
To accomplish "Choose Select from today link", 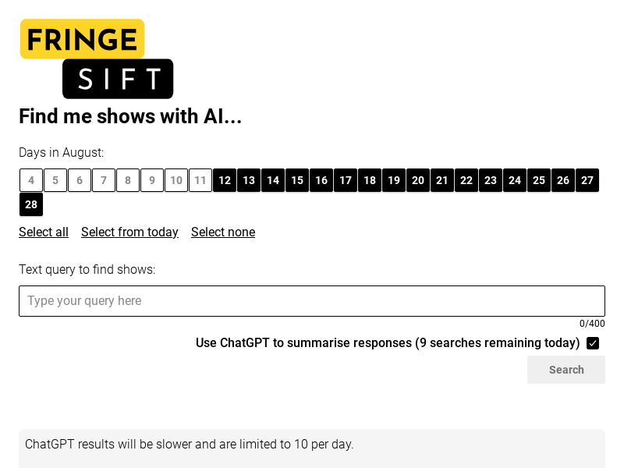I will tap(129, 232).
